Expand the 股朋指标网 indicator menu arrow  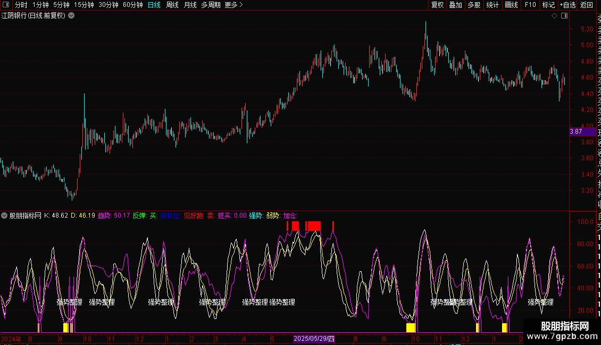pos(5,215)
